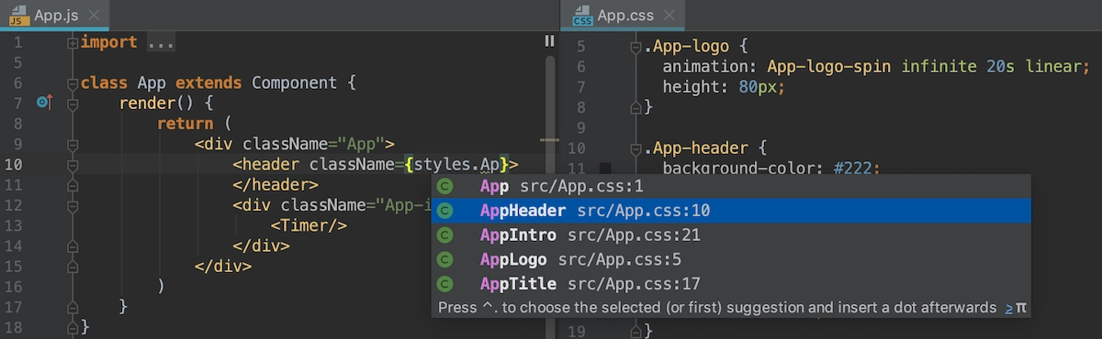This screenshot has height=339, width=1102.
Task: Click the fold end marker at line 15
Action: pyautogui.click(x=73, y=267)
